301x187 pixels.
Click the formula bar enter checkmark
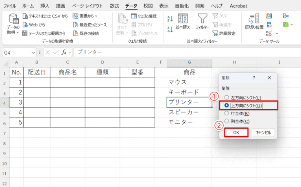pos(56,52)
